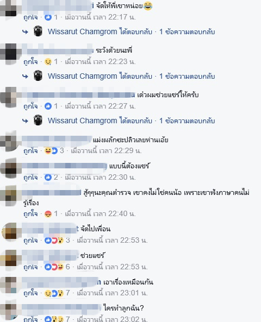Click the angry reaction icon on the 22:40 comment
Image resolution: width=261 pixels, height=322 pixels.
click(x=48, y=214)
